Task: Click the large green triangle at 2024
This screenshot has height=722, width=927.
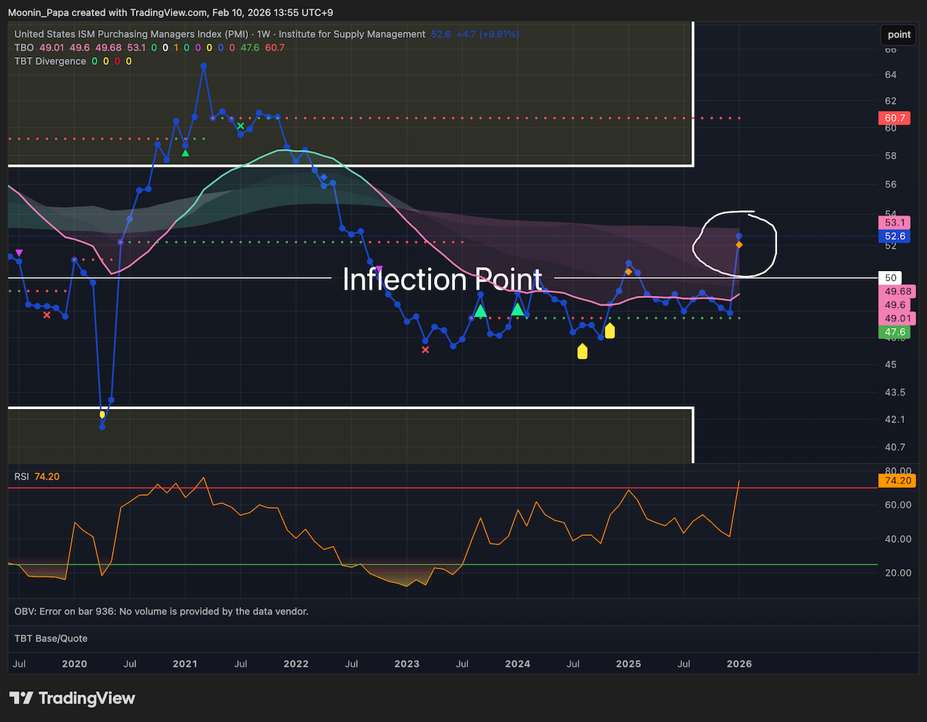Action: click(x=518, y=310)
